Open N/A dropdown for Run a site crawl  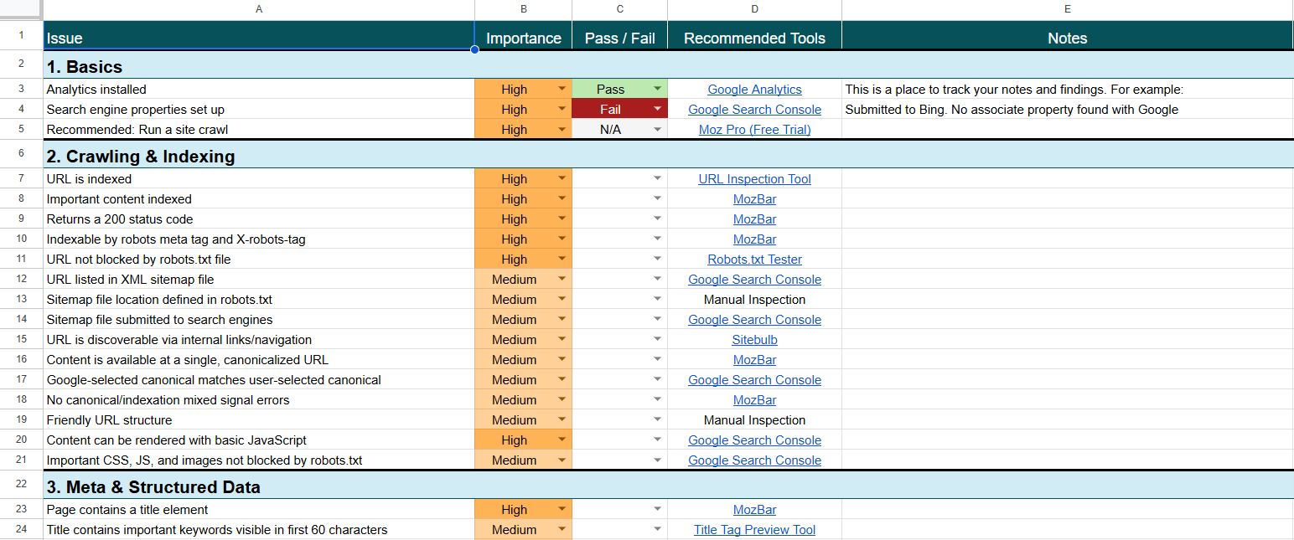[658, 129]
